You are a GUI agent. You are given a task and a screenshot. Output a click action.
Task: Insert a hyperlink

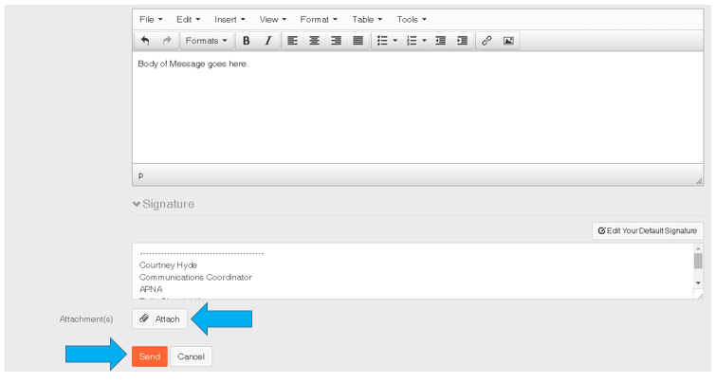tap(487, 41)
